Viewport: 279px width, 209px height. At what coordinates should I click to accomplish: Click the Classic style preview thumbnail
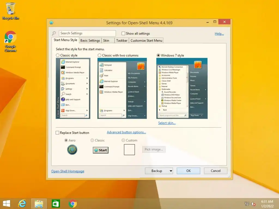coord(73,88)
